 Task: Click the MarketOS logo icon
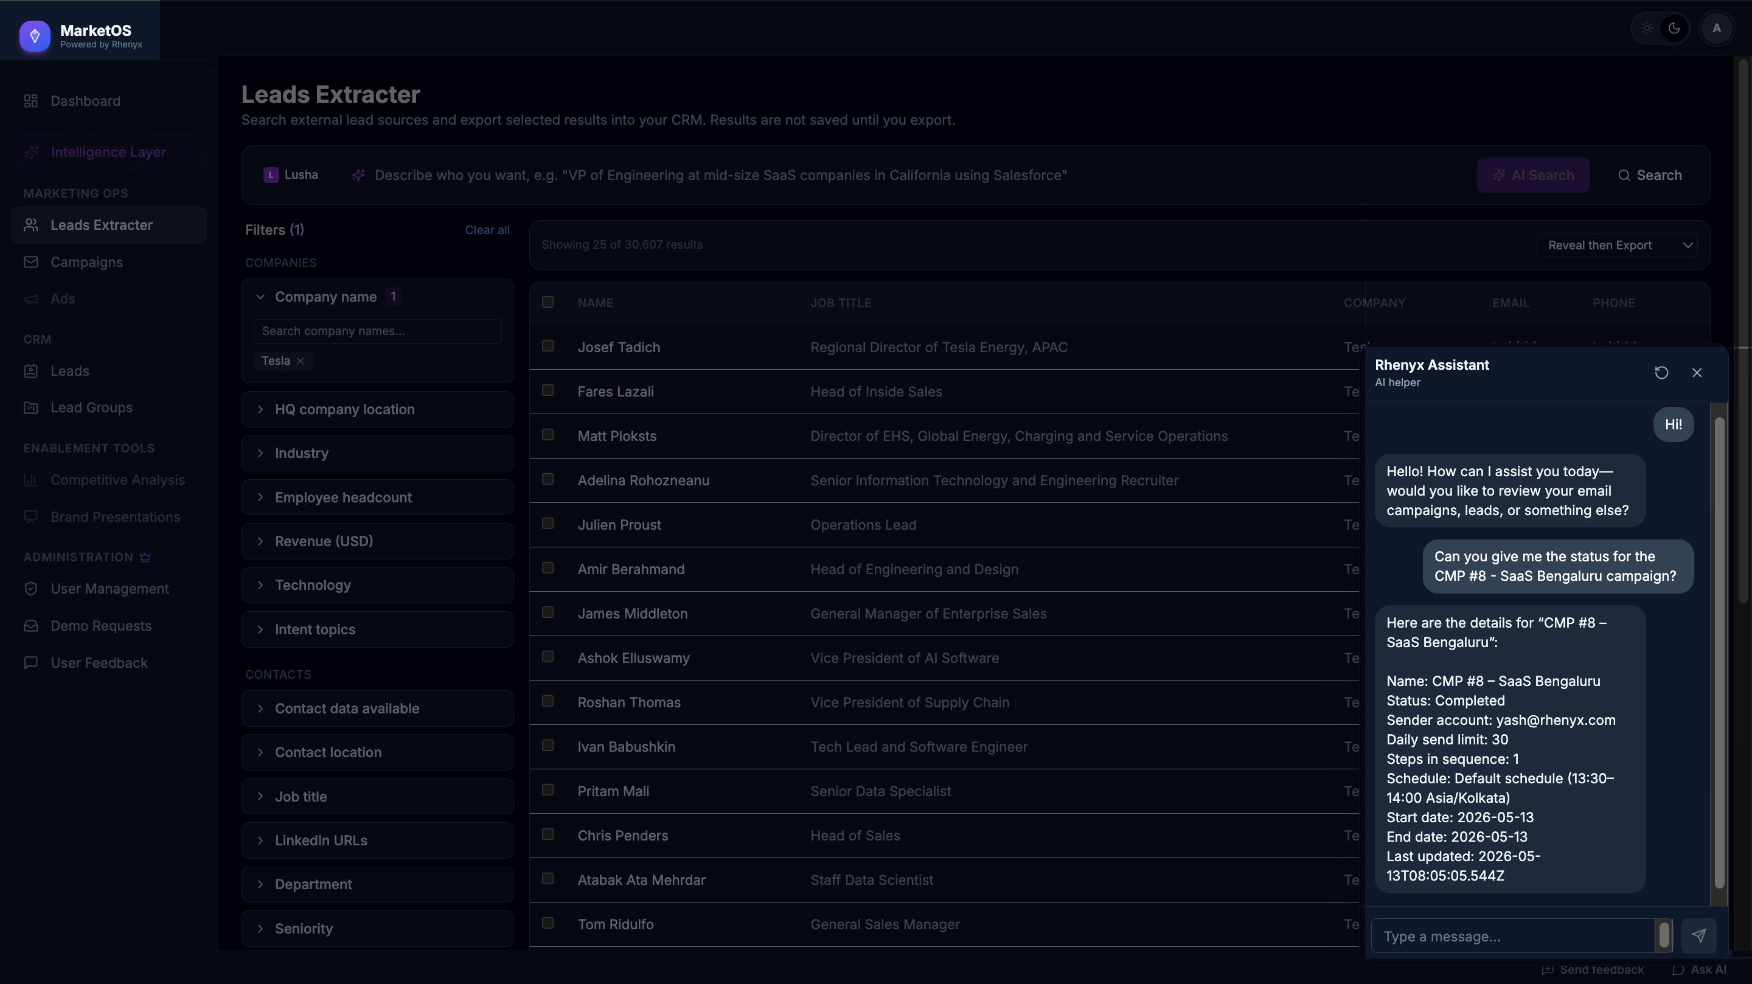(35, 35)
